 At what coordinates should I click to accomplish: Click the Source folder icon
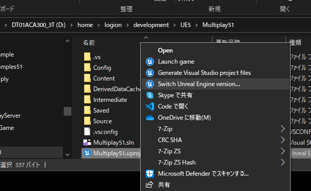tap(87, 121)
